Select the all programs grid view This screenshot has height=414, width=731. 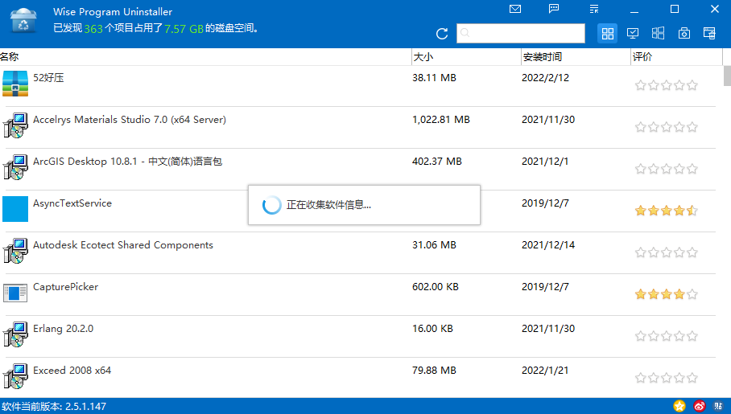[x=608, y=34]
